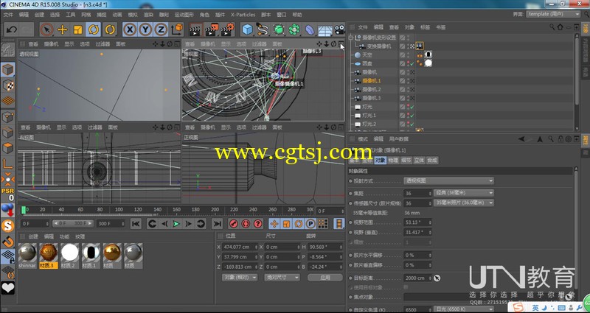Toggle X axis lock

coord(130,29)
